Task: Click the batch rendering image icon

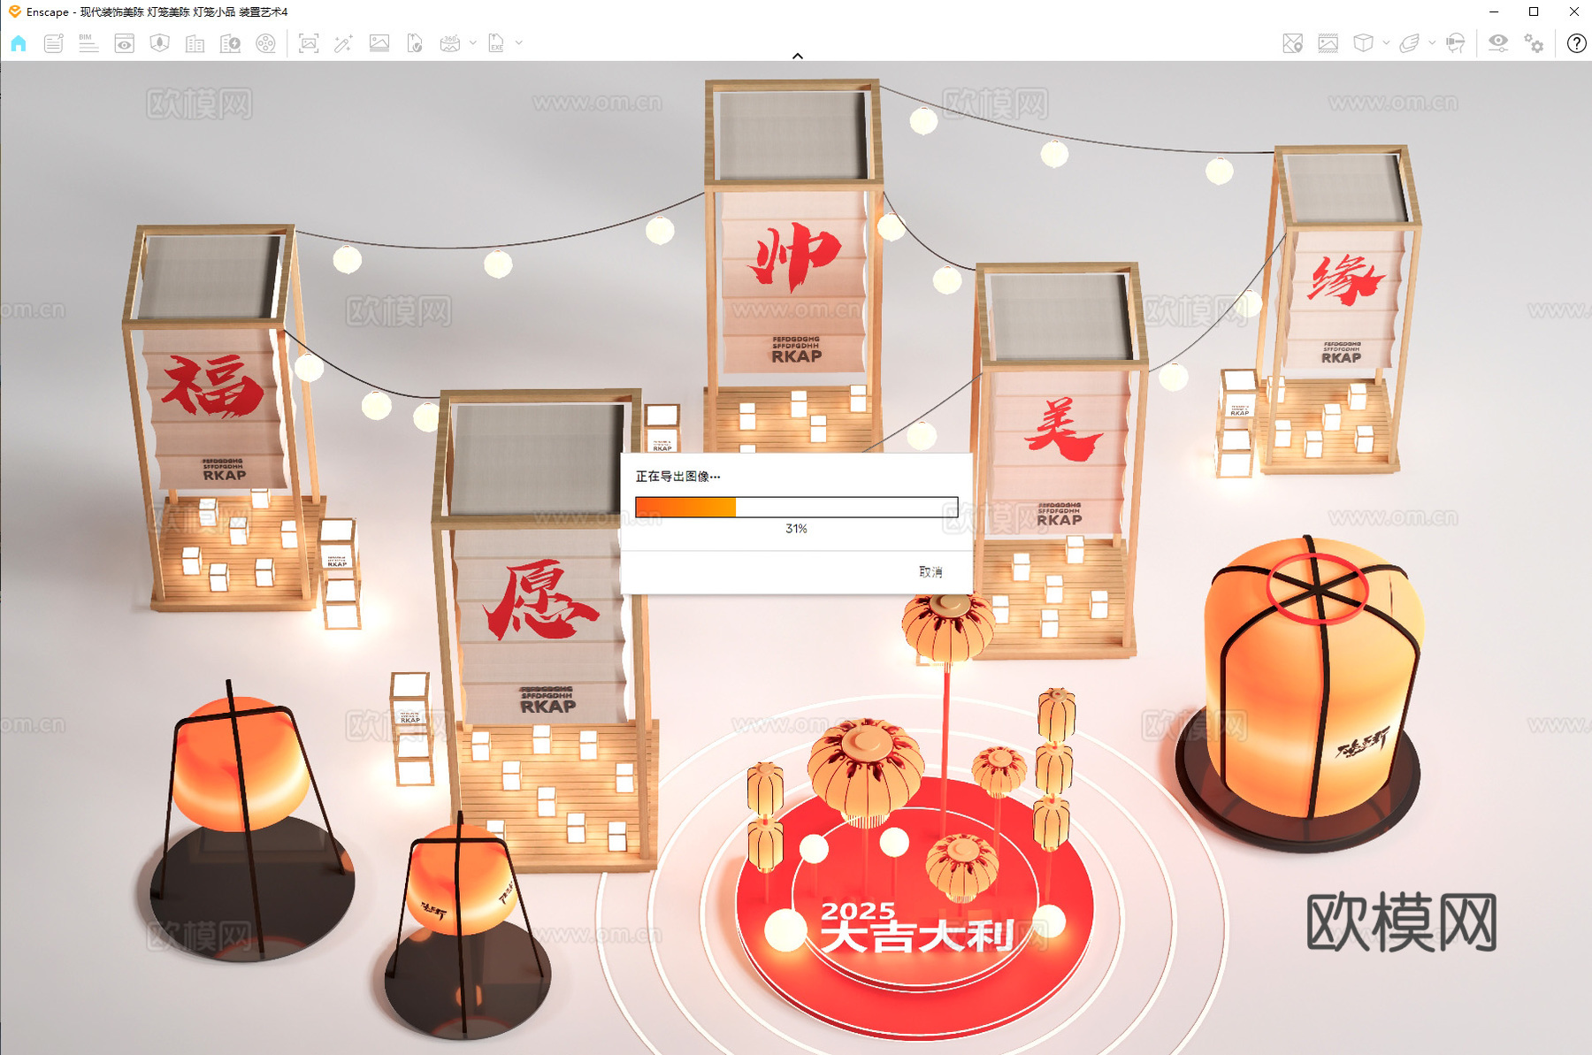Action: 379,42
